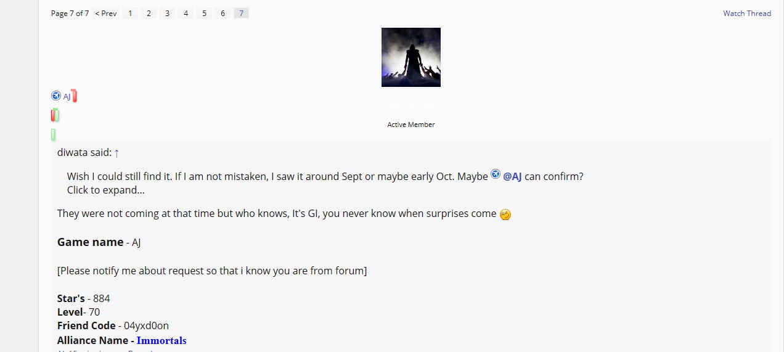Click the red badge next to AJ's username

point(74,96)
